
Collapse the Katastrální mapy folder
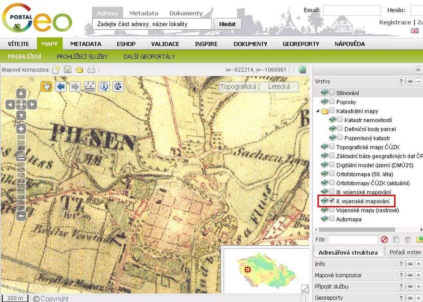point(318,111)
